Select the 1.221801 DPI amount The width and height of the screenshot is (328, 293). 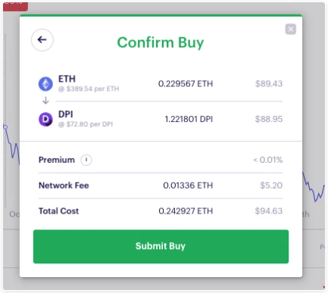click(x=189, y=119)
